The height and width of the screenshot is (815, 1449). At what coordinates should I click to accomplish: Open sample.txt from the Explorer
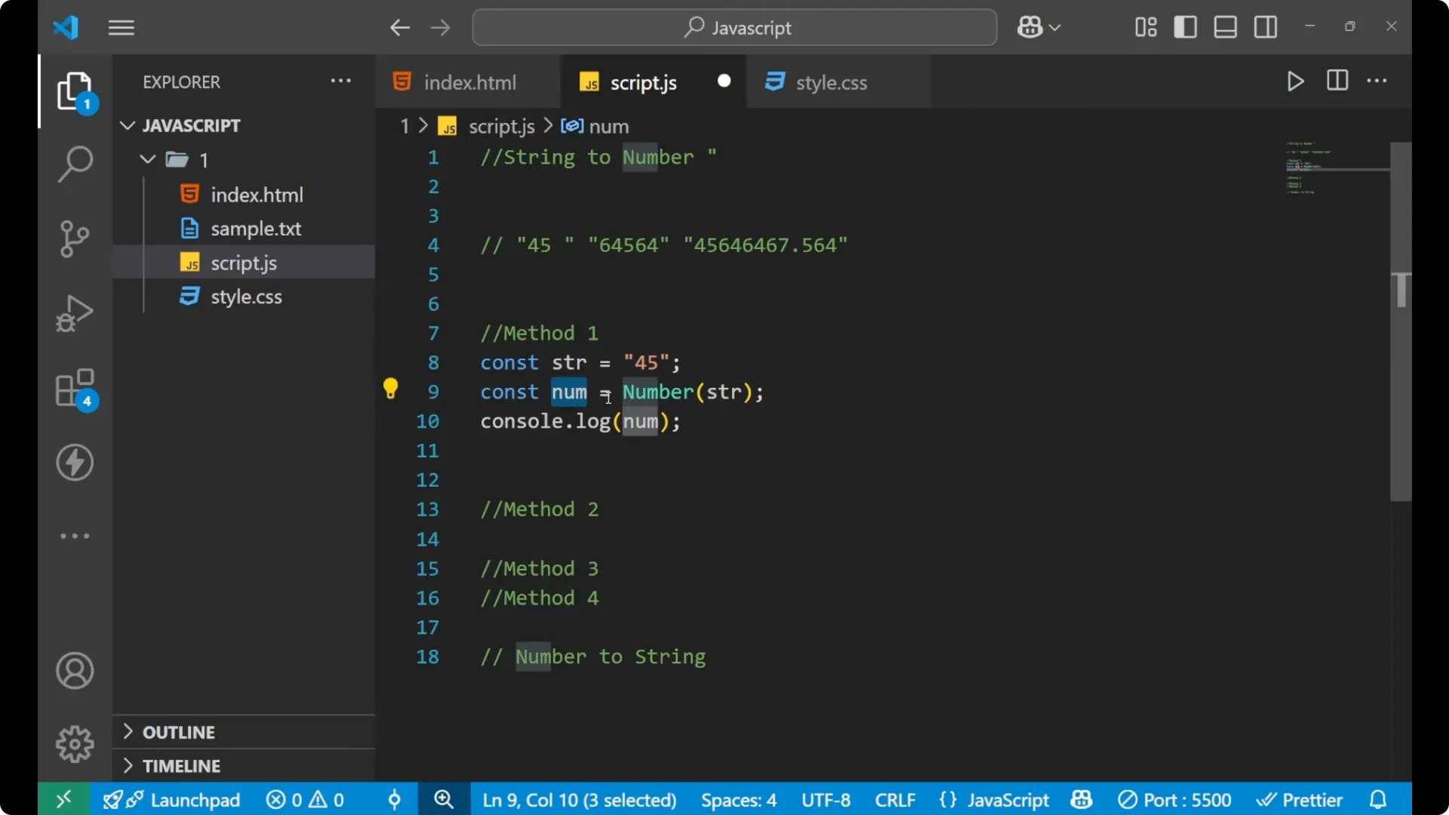[257, 228]
